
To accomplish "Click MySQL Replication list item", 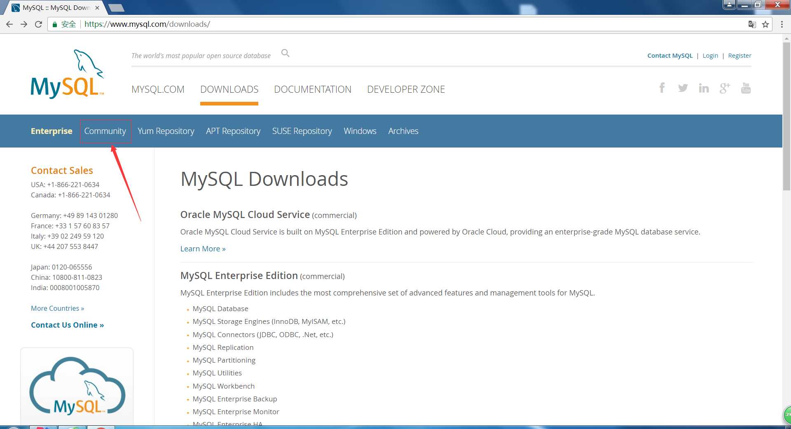I will (223, 347).
